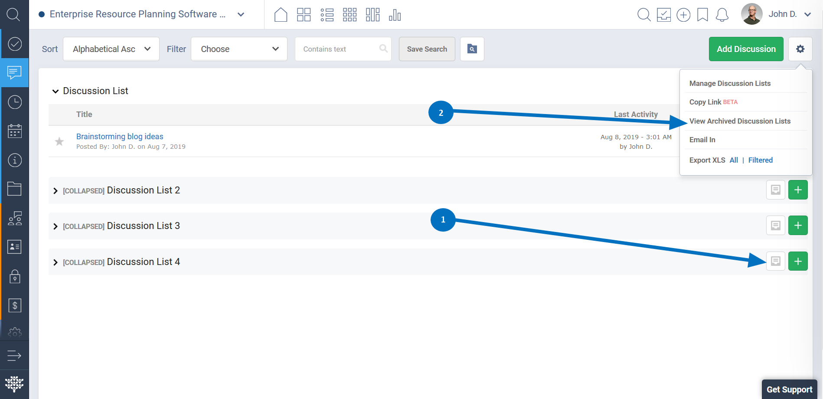Expand collapsed Discussion List 3

point(56,226)
